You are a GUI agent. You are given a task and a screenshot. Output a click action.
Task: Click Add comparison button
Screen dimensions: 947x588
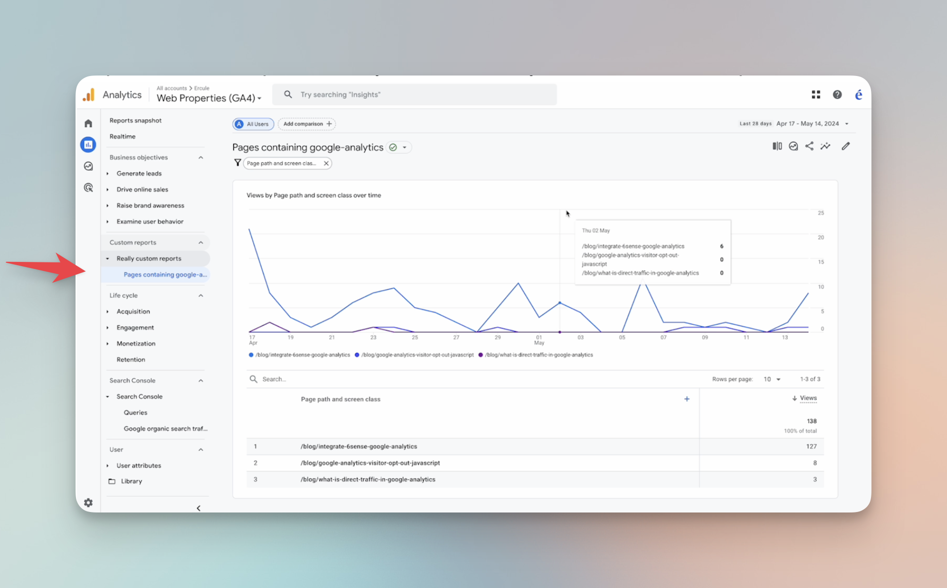point(307,124)
